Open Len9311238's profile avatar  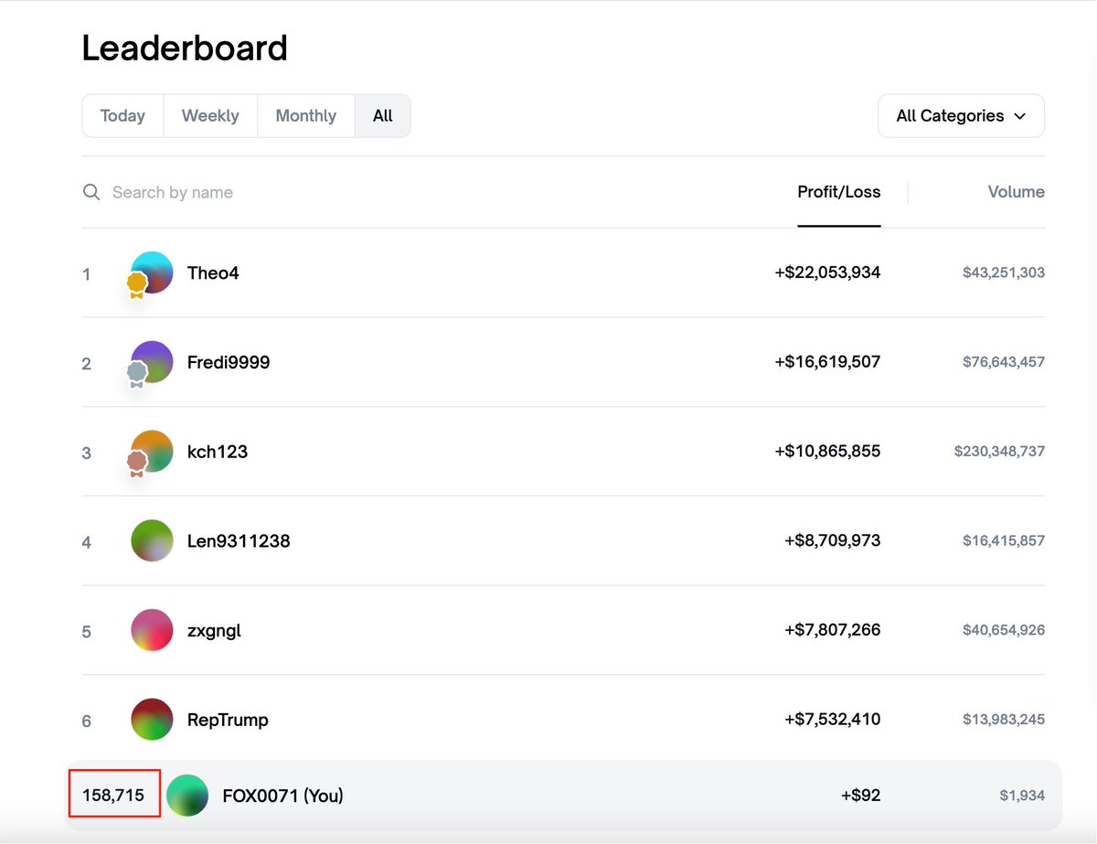coord(152,540)
